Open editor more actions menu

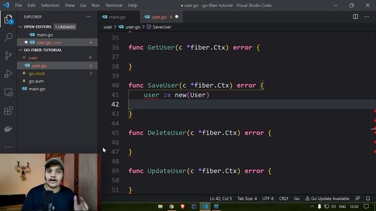point(367,16)
